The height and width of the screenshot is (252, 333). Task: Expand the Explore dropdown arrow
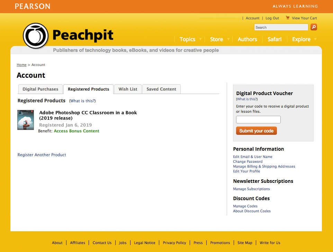315,39
